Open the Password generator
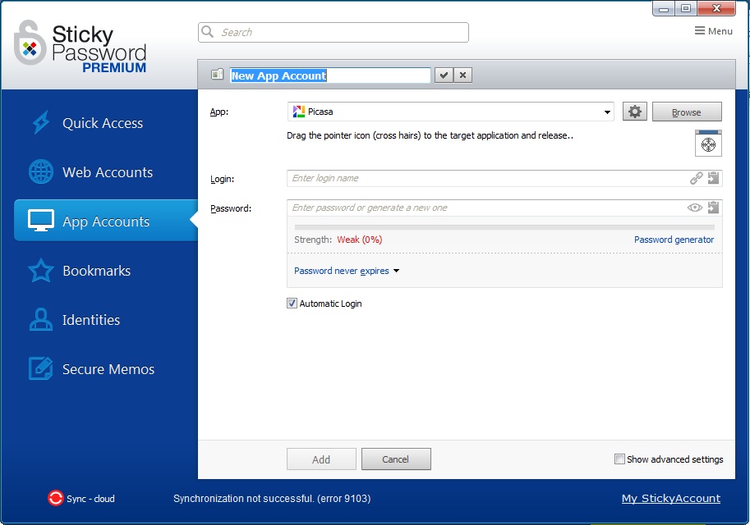This screenshot has width=750, height=525. (x=674, y=240)
